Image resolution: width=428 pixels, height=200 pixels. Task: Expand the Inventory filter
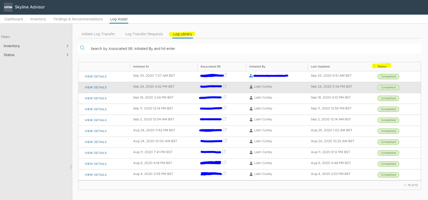[x=67, y=46]
